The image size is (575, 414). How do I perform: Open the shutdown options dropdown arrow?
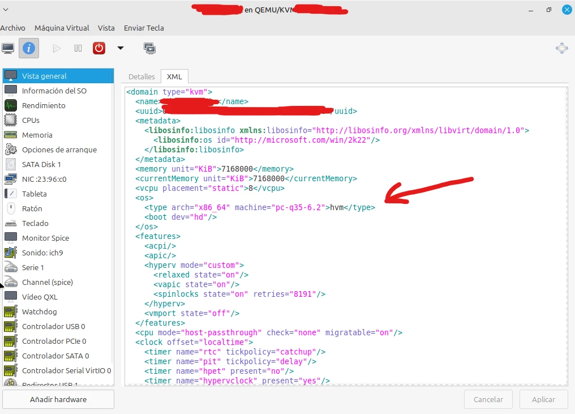coord(121,48)
